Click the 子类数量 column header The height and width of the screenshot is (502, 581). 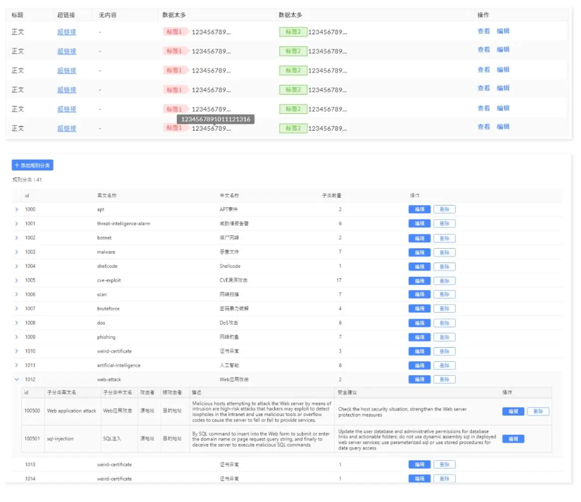[332, 196]
